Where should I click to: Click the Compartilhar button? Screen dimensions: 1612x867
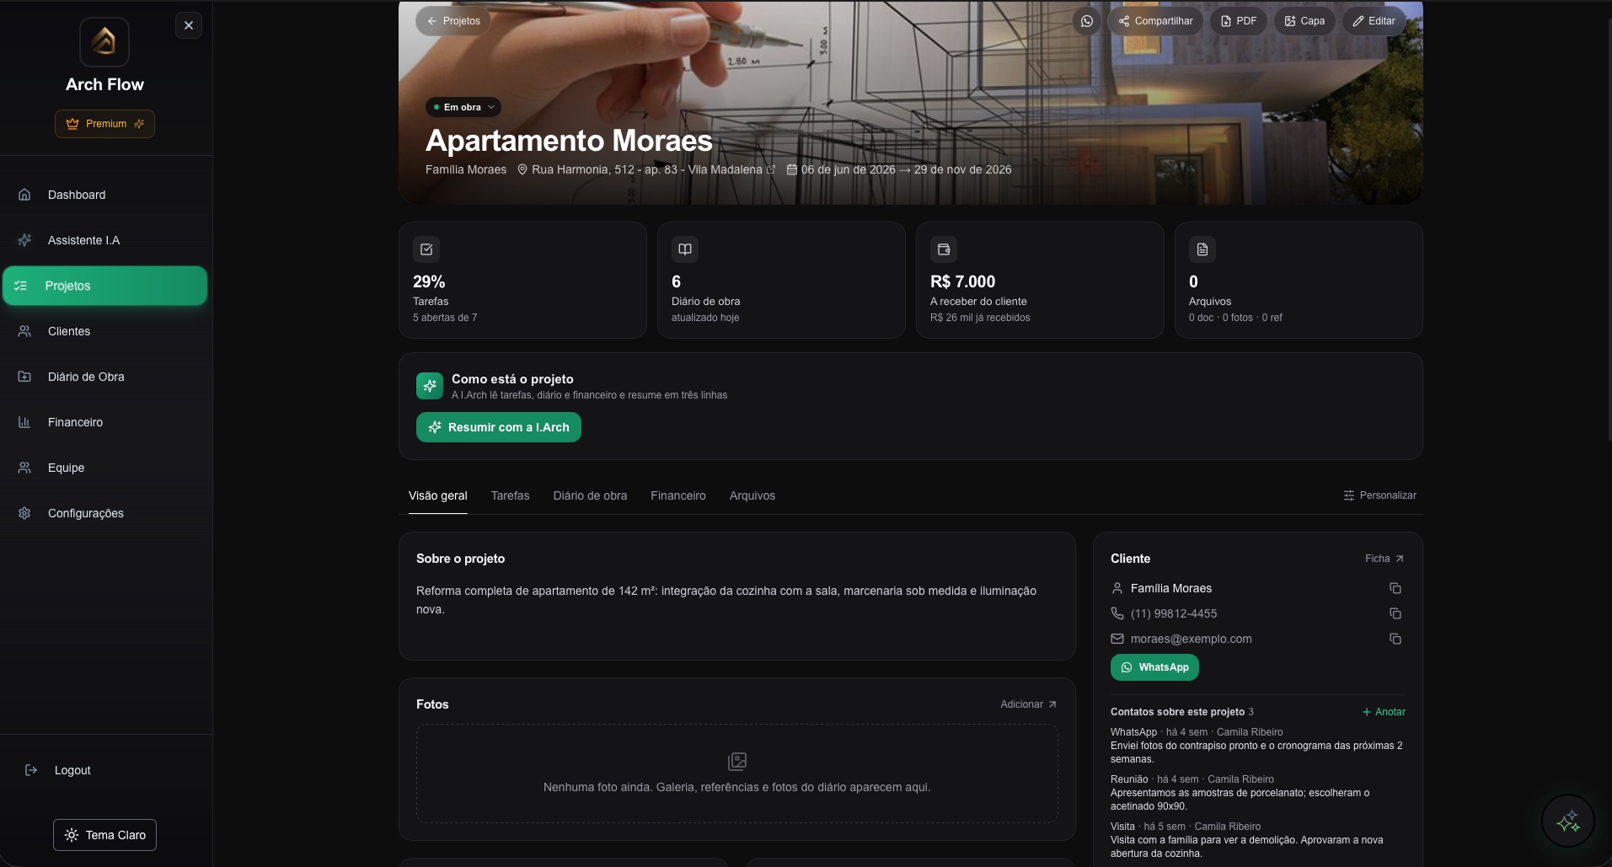tap(1155, 21)
